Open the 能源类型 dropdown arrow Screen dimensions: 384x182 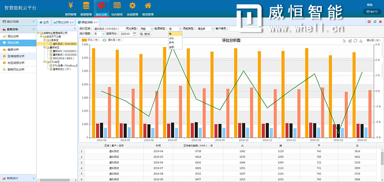180,29
